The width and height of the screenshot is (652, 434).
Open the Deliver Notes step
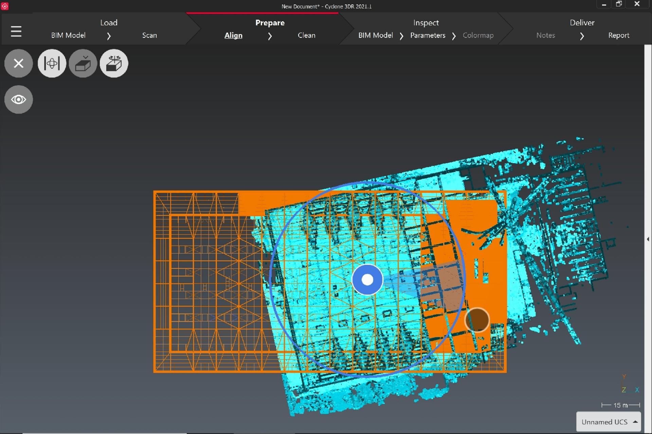pyautogui.click(x=546, y=35)
